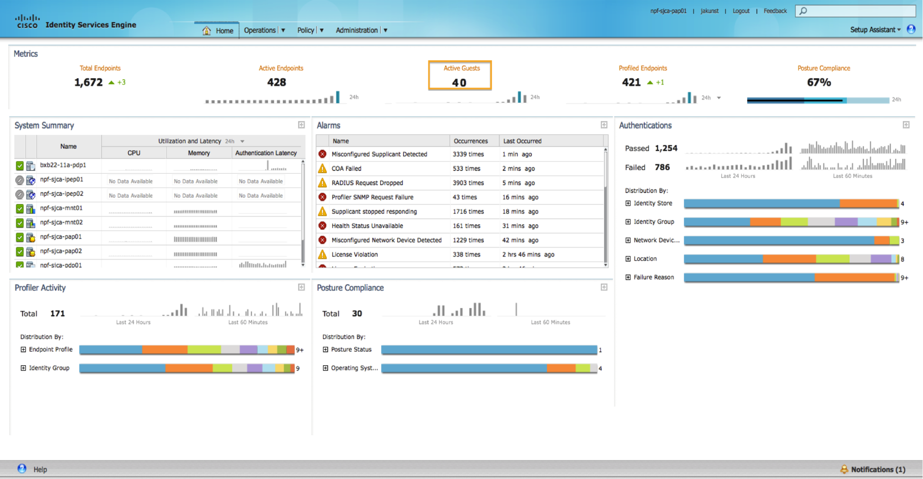This screenshot has width=923, height=479.
Task: Open the Policy menu
Action: coord(310,30)
